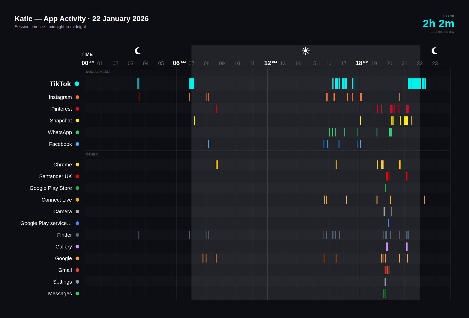This screenshot has width=469, height=318.
Task: Click the Chrome bar between 16 and 17
Action: click(x=336, y=165)
